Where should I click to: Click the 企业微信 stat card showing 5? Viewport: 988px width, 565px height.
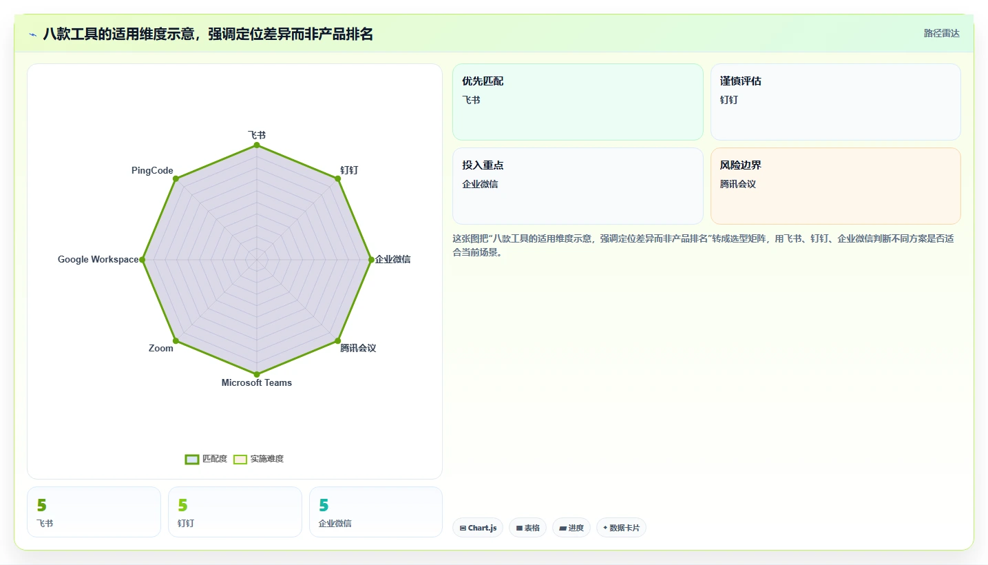[x=376, y=512]
